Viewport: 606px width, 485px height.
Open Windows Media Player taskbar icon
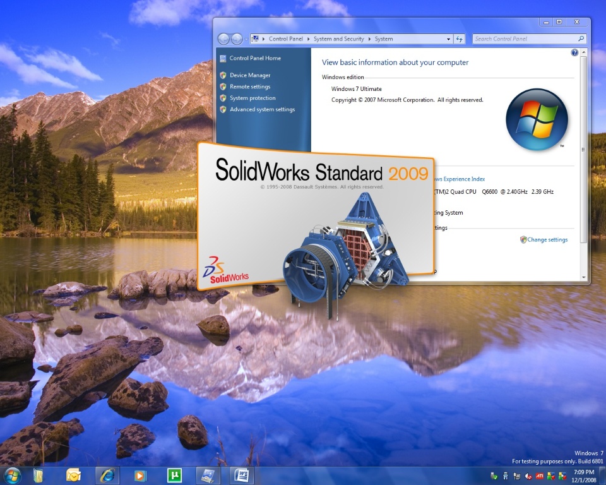click(140, 476)
